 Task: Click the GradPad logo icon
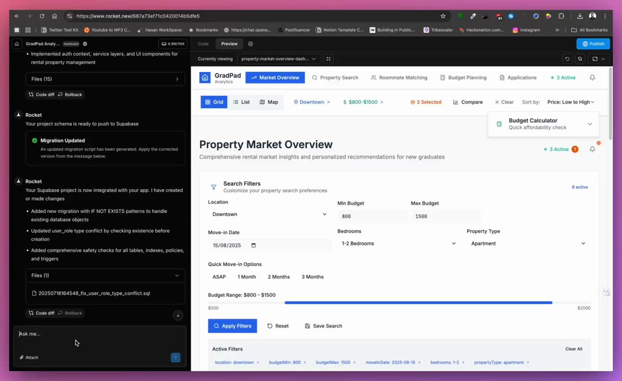tap(205, 77)
